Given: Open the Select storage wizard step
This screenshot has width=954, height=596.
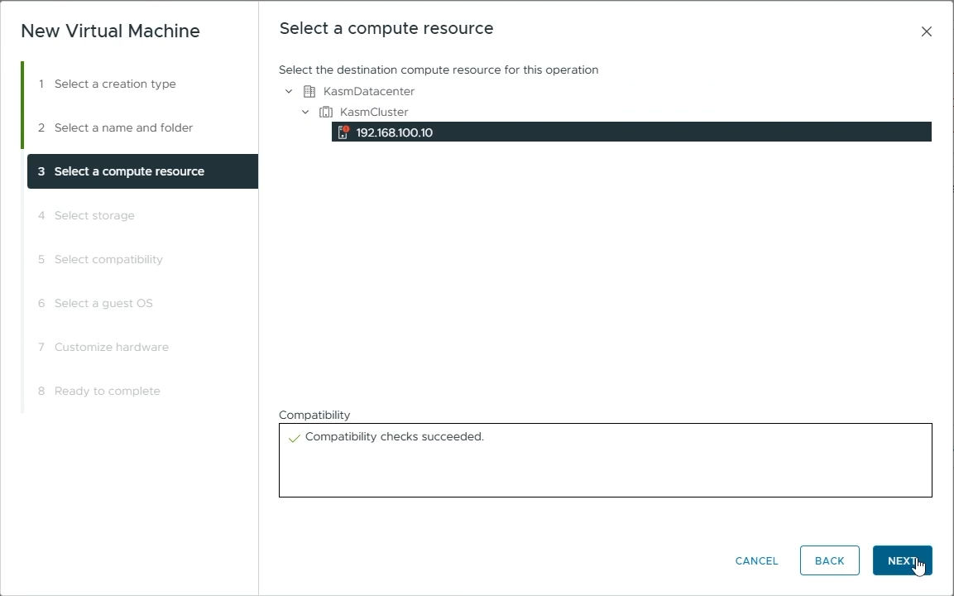Looking at the screenshot, I should (93, 215).
